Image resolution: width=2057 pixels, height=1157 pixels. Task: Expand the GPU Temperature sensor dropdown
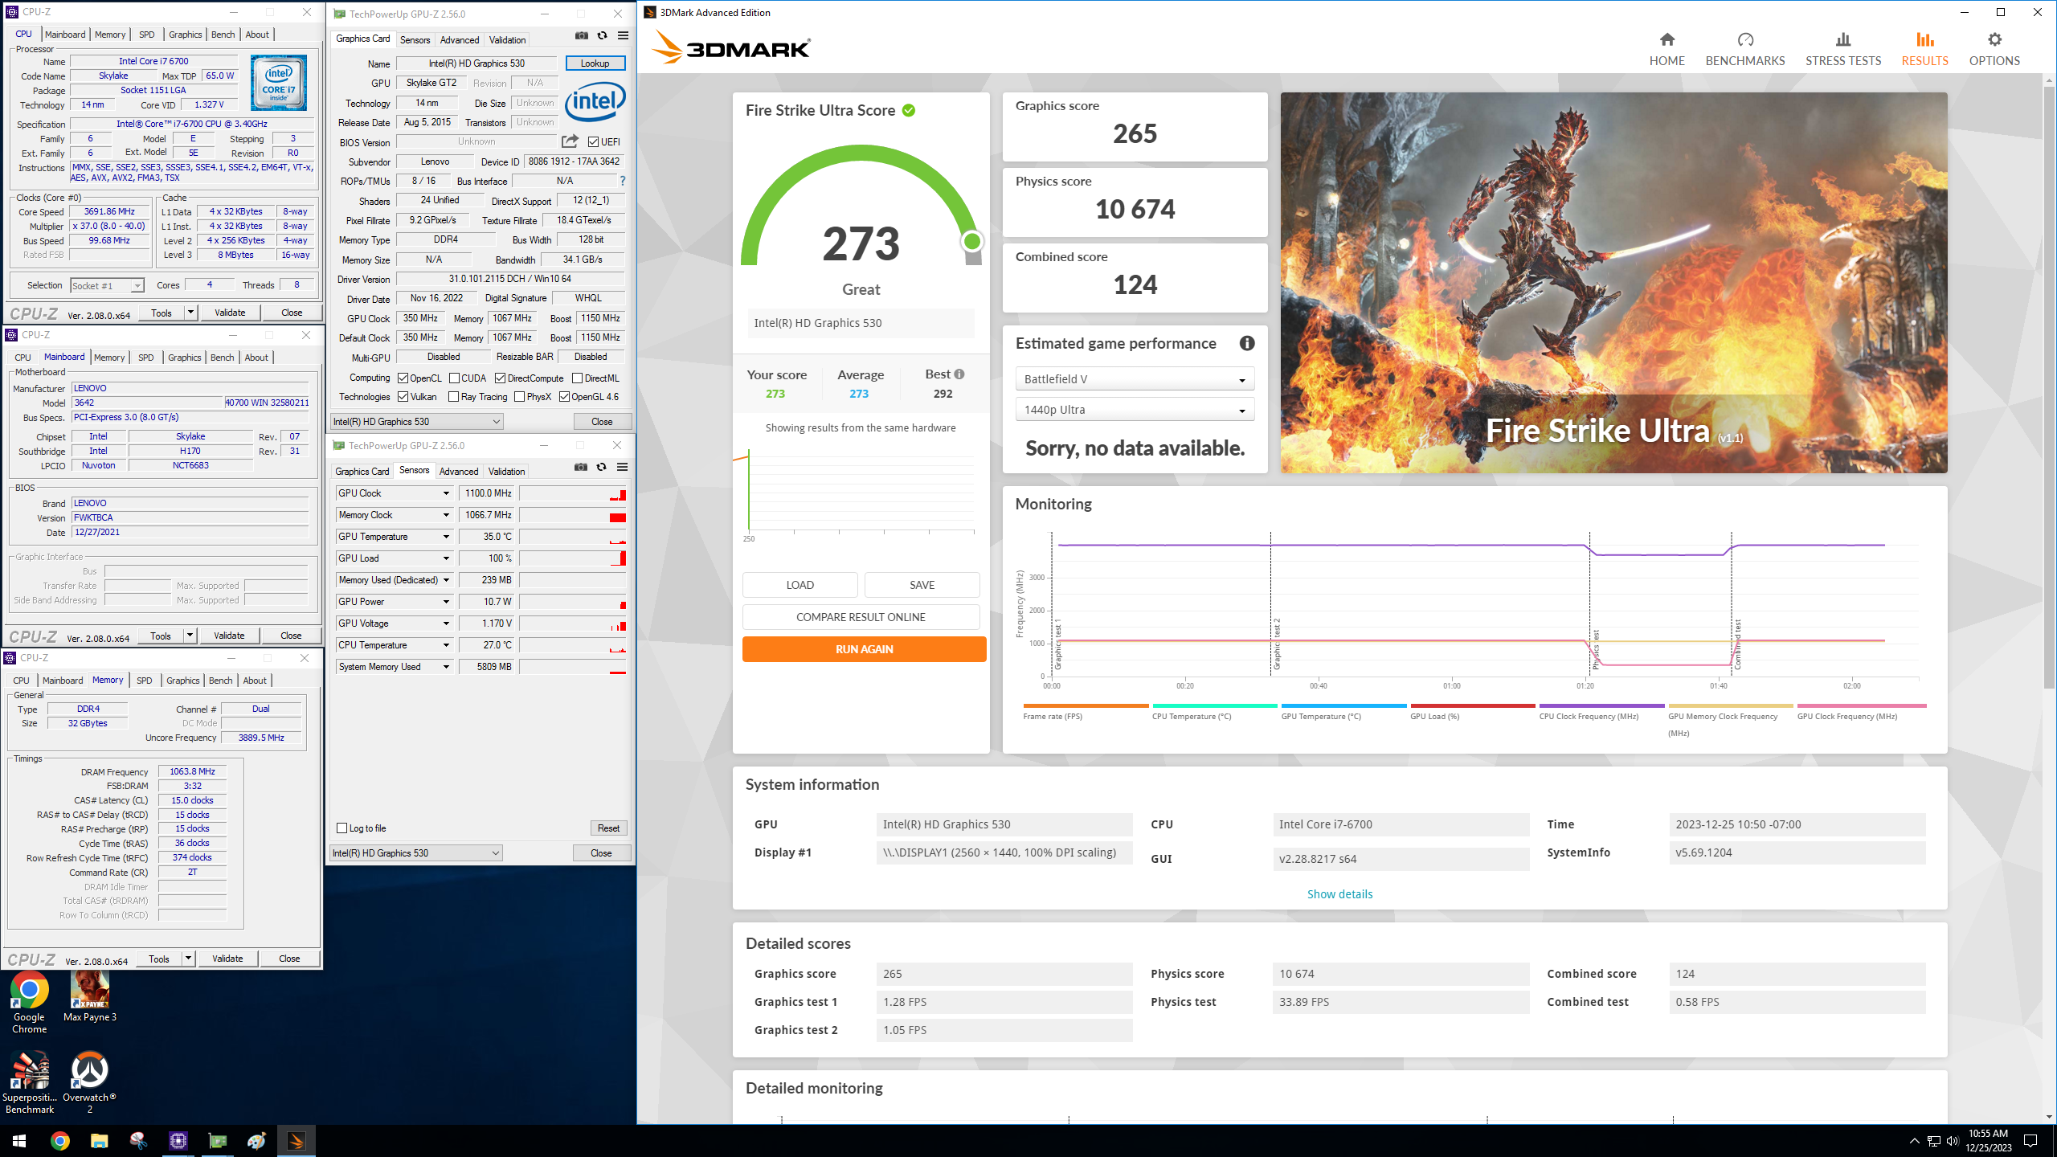pyautogui.click(x=446, y=537)
